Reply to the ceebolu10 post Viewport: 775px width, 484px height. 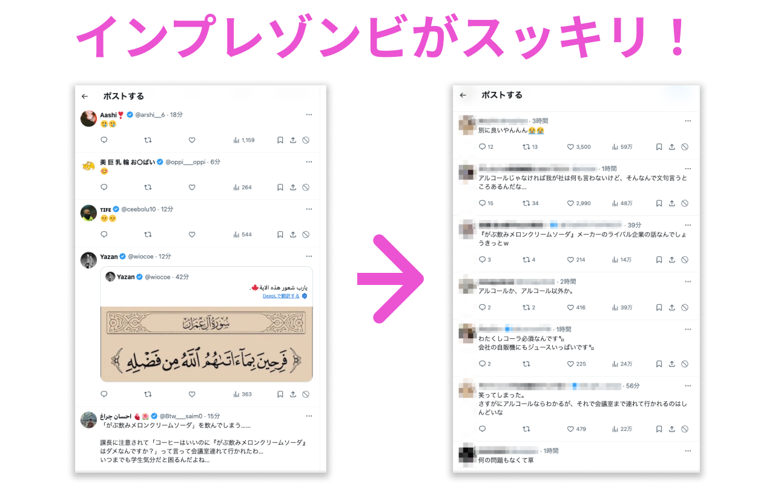point(104,234)
